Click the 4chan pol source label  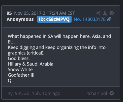coord(97,93)
